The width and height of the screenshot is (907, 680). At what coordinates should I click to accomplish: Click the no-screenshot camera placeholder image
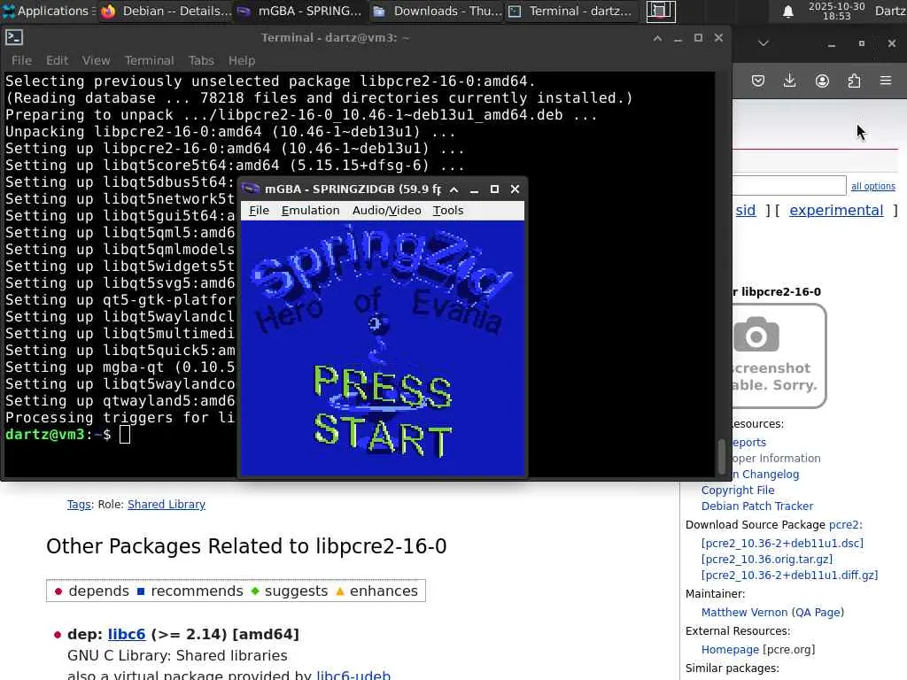pyautogui.click(x=779, y=356)
